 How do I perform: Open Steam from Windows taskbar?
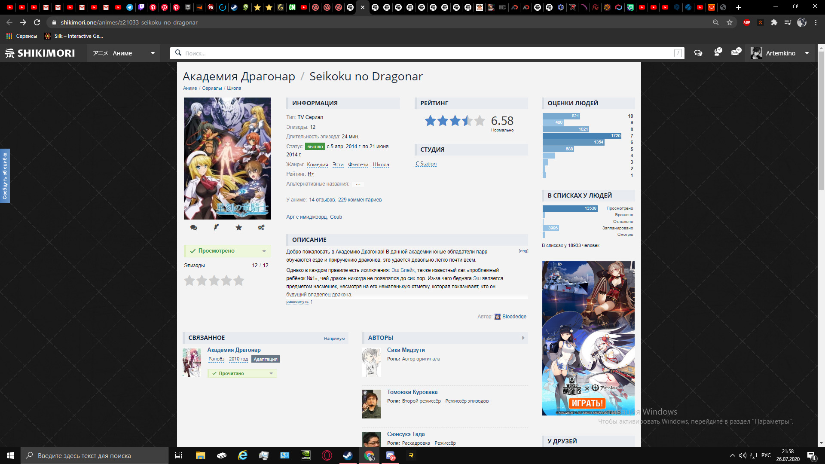pyautogui.click(x=348, y=455)
